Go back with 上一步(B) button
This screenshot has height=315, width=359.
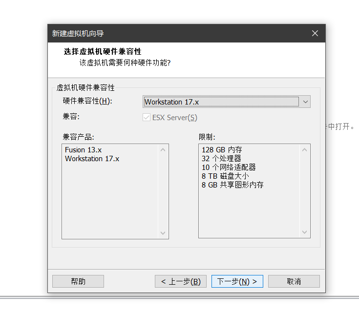[x=181, y=281]
